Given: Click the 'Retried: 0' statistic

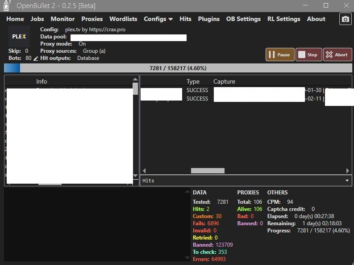Looking at the screenshot, I should (x=205, y=238).
